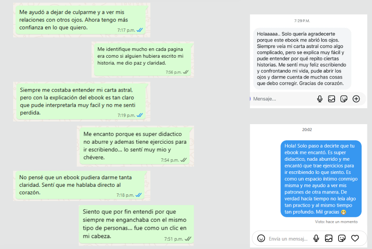Click the photo icon in the lower message bar
The image size is (372, 249).
point(329,238)
